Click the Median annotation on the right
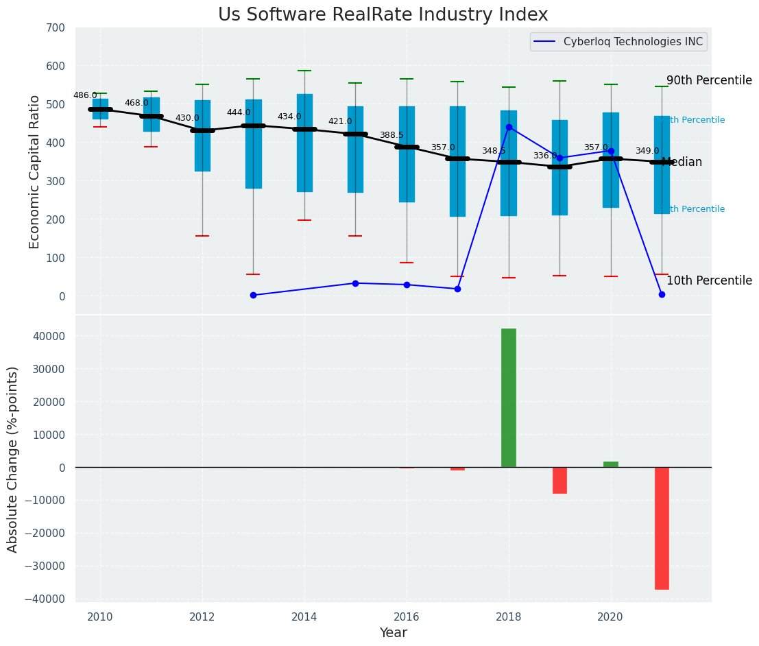The image size is (759, 646). (x=682, y=163)
